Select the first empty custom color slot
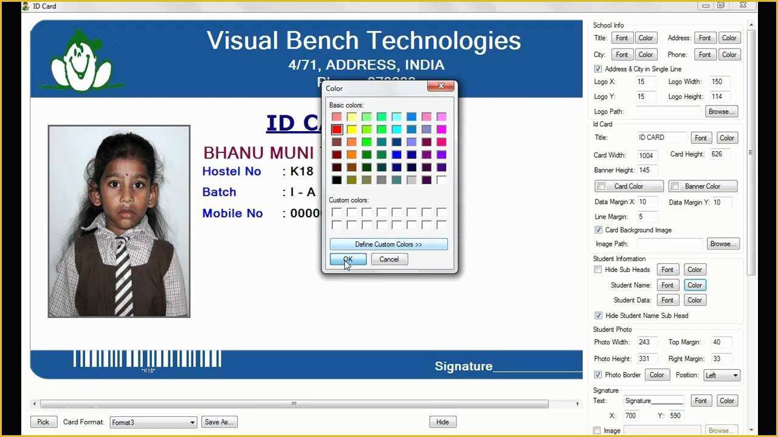Viewport: 778px width, 437px height. click(x=337, y=212)
